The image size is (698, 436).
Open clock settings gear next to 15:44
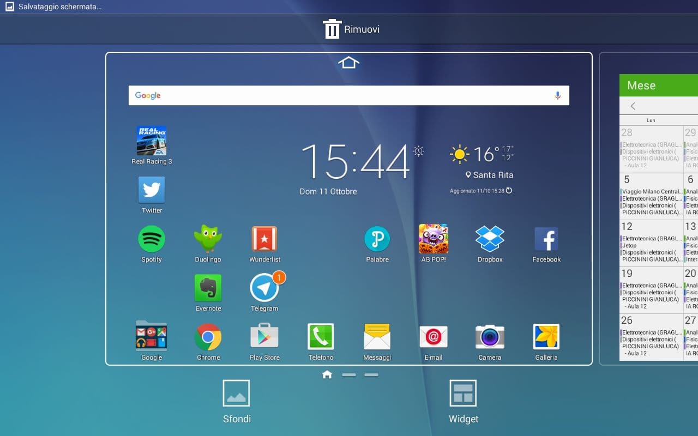click(x=418, y=152)
